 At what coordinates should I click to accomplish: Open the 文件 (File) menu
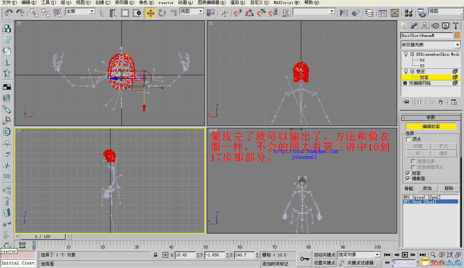(9, 3)
